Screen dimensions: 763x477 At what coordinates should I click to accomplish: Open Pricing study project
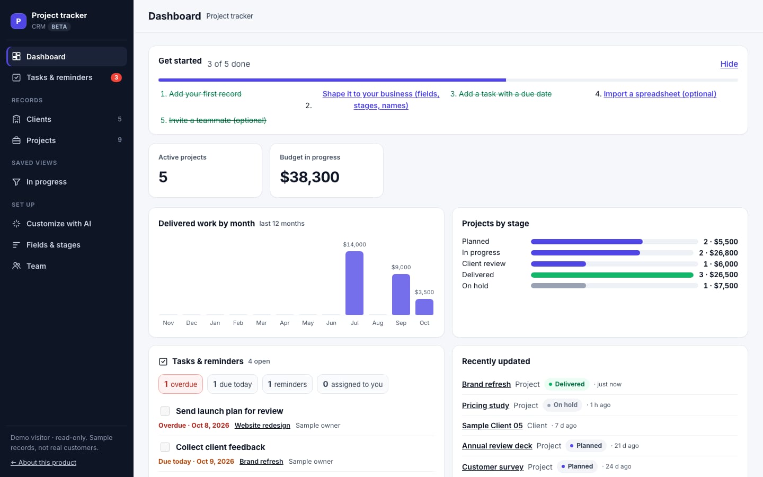tap(485, 405)
